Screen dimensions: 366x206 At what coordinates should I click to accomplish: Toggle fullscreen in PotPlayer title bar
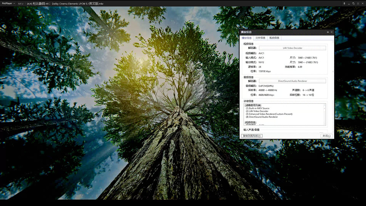(x=358, y=4)
